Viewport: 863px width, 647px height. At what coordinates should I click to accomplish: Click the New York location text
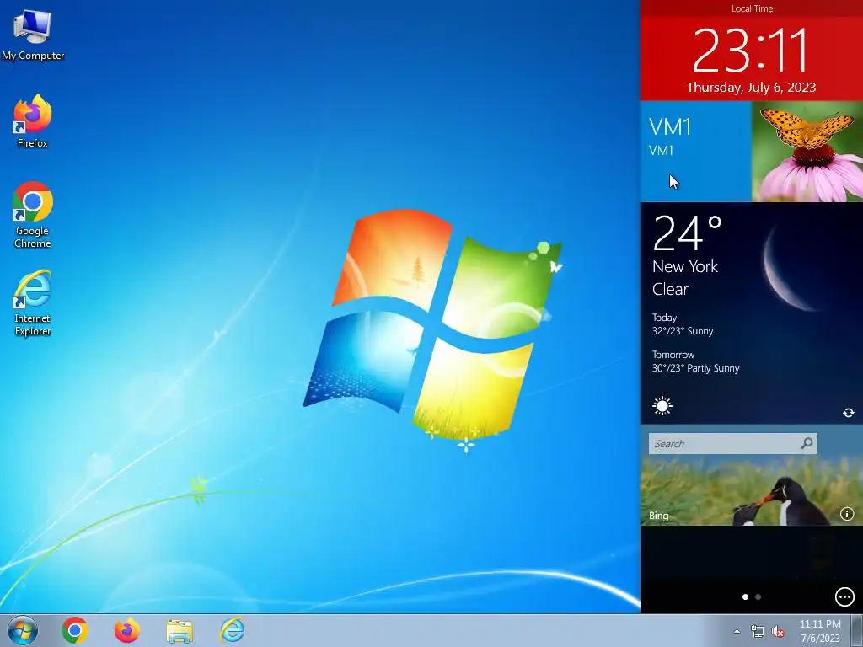tap(684, 267)
